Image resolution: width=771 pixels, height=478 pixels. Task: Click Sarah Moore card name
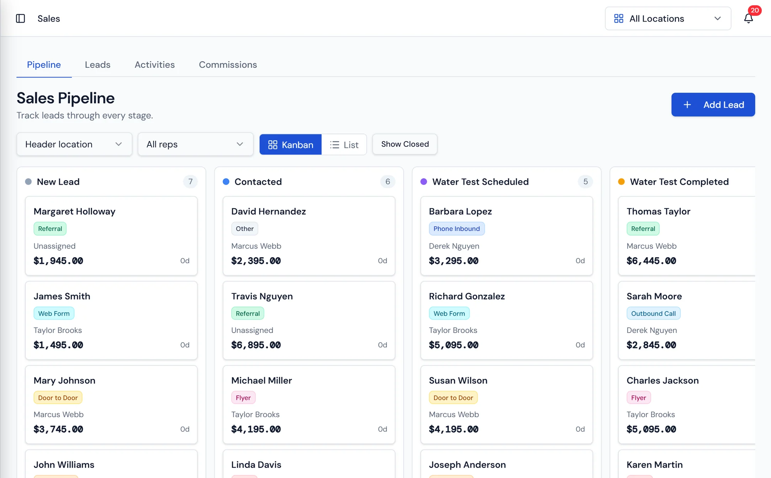click(654, 296)
